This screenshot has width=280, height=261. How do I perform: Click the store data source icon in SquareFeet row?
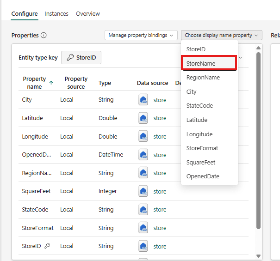pyautogui.click(x=143, y=191)
